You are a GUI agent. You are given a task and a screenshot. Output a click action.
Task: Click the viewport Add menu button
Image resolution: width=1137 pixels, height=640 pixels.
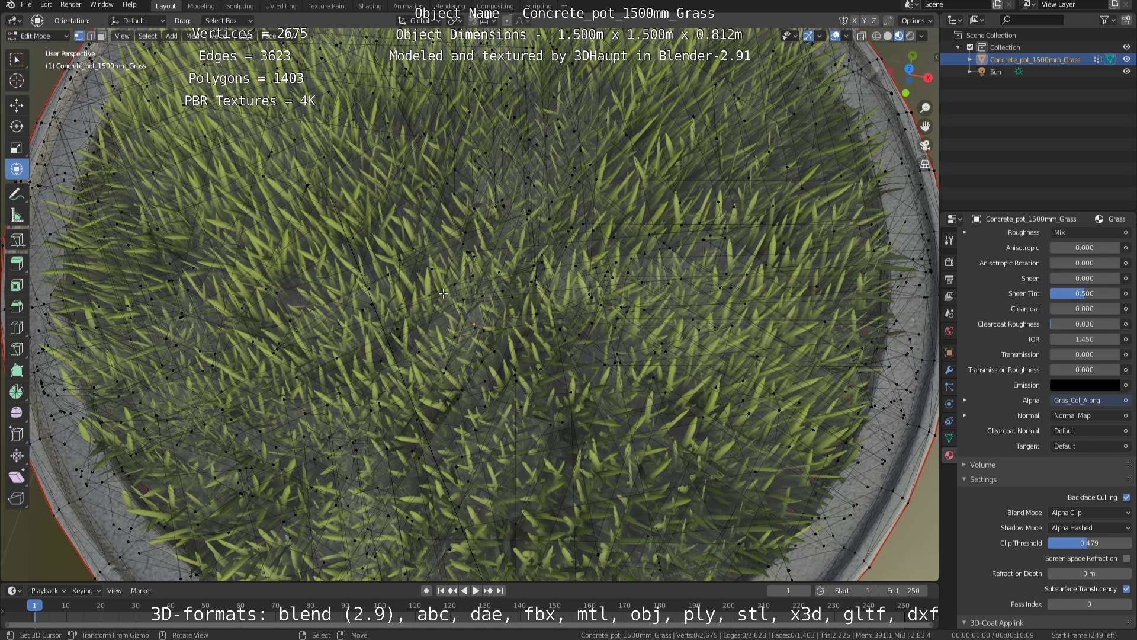171,36
